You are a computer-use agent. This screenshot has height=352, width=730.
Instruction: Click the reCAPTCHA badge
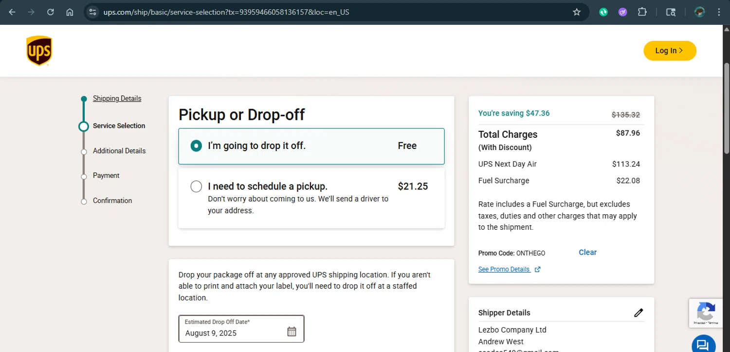coord(706,313)
